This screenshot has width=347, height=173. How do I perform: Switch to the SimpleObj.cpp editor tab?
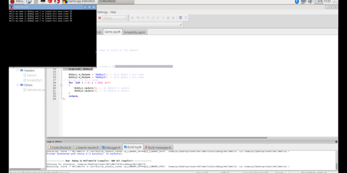tap(134, 32)
